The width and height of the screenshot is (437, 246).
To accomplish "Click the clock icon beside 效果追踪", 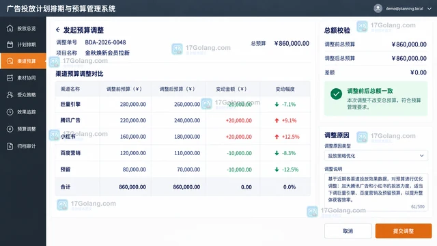I will click(x=10, y=112).
